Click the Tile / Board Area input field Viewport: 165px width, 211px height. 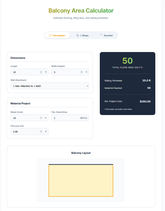tap(70, 118)
